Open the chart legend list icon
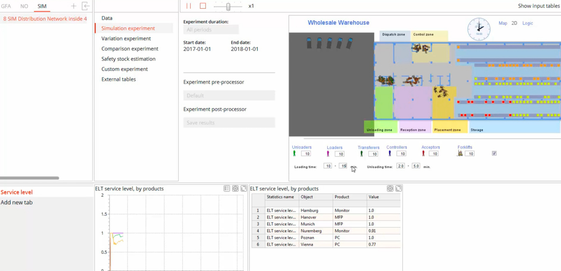561x271 pixels. 227,189
